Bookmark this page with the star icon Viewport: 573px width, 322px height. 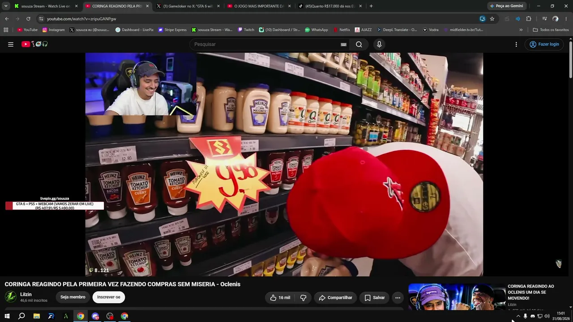point(492,19)
